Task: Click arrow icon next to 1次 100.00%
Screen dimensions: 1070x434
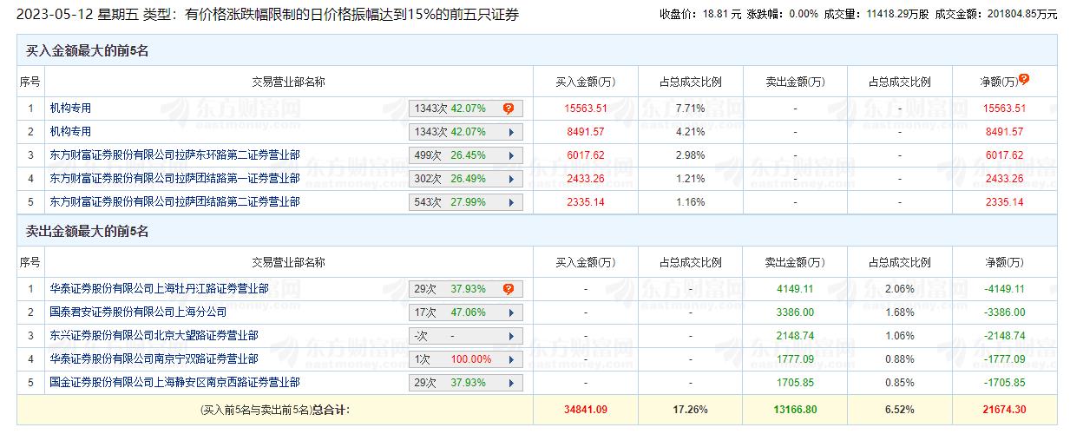Action: [511, 359]
